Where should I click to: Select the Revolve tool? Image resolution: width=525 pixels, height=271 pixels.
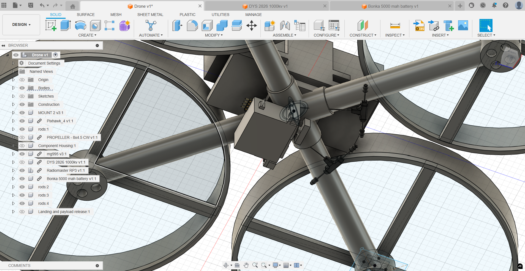tap(80, 26)
